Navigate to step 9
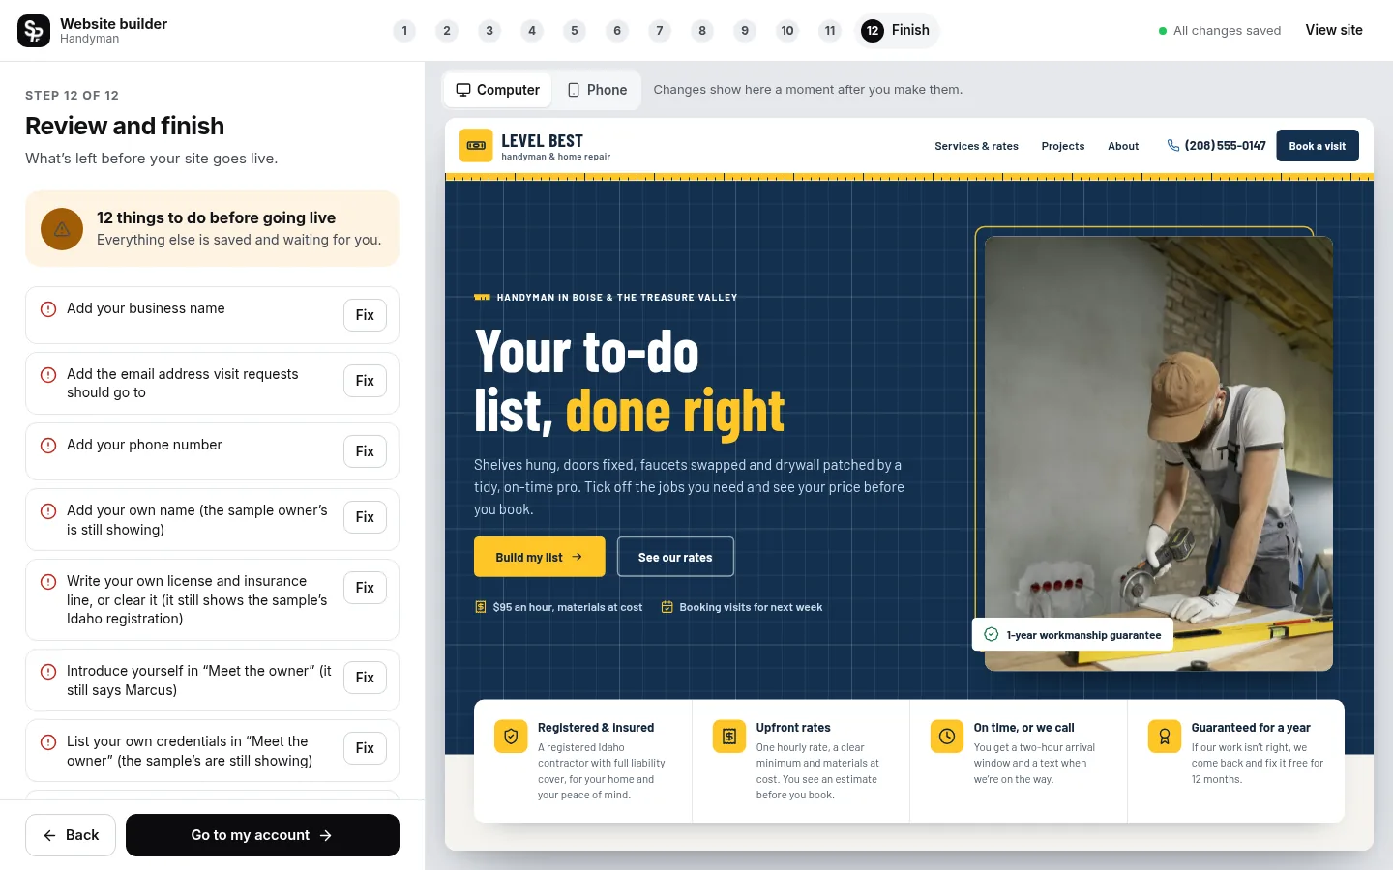Viewport: 1393px width, 870px height. pos(745,31)
